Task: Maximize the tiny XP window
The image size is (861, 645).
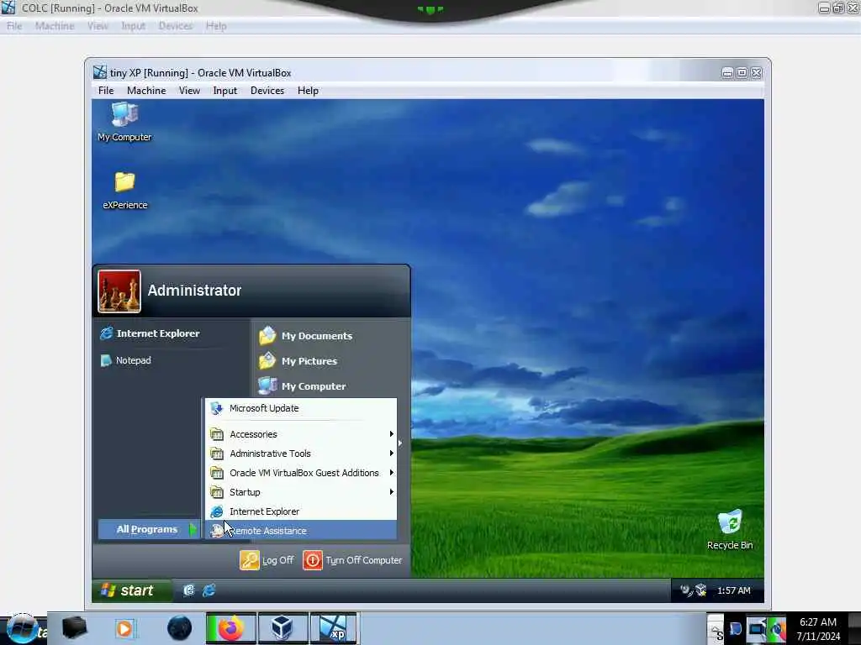Action: [742, 72]
